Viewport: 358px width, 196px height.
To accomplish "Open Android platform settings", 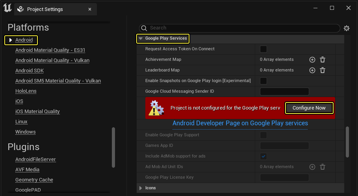I will pyautogui.click(x=24, y=40).
